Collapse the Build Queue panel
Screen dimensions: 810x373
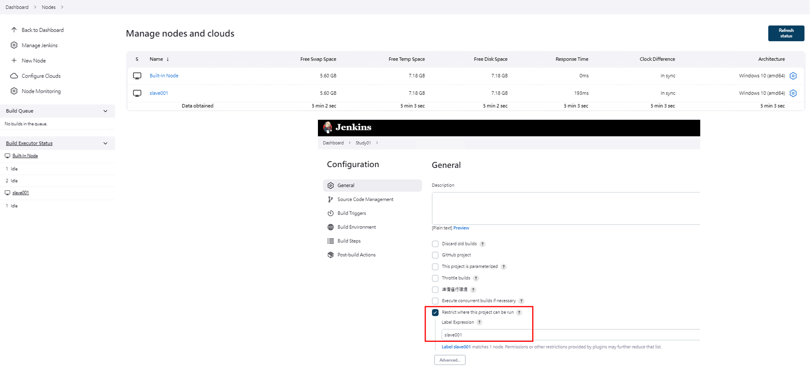point(105,111)
